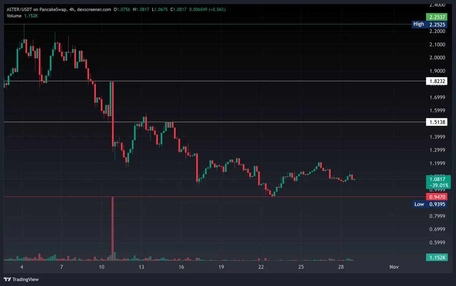
Task: Click the TradingView logo
Action: click(x=21, y=279)
